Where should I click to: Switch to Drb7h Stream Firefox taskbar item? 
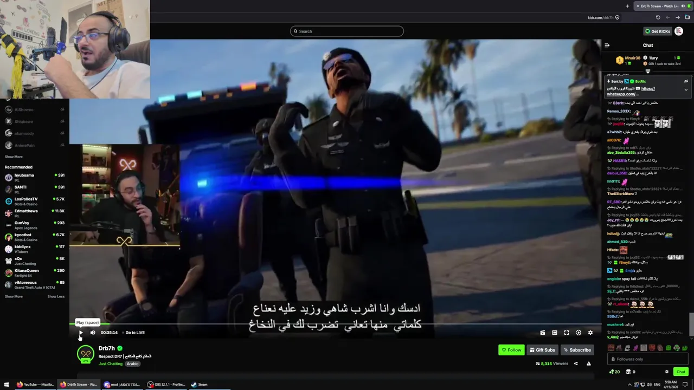click(79, 385)
